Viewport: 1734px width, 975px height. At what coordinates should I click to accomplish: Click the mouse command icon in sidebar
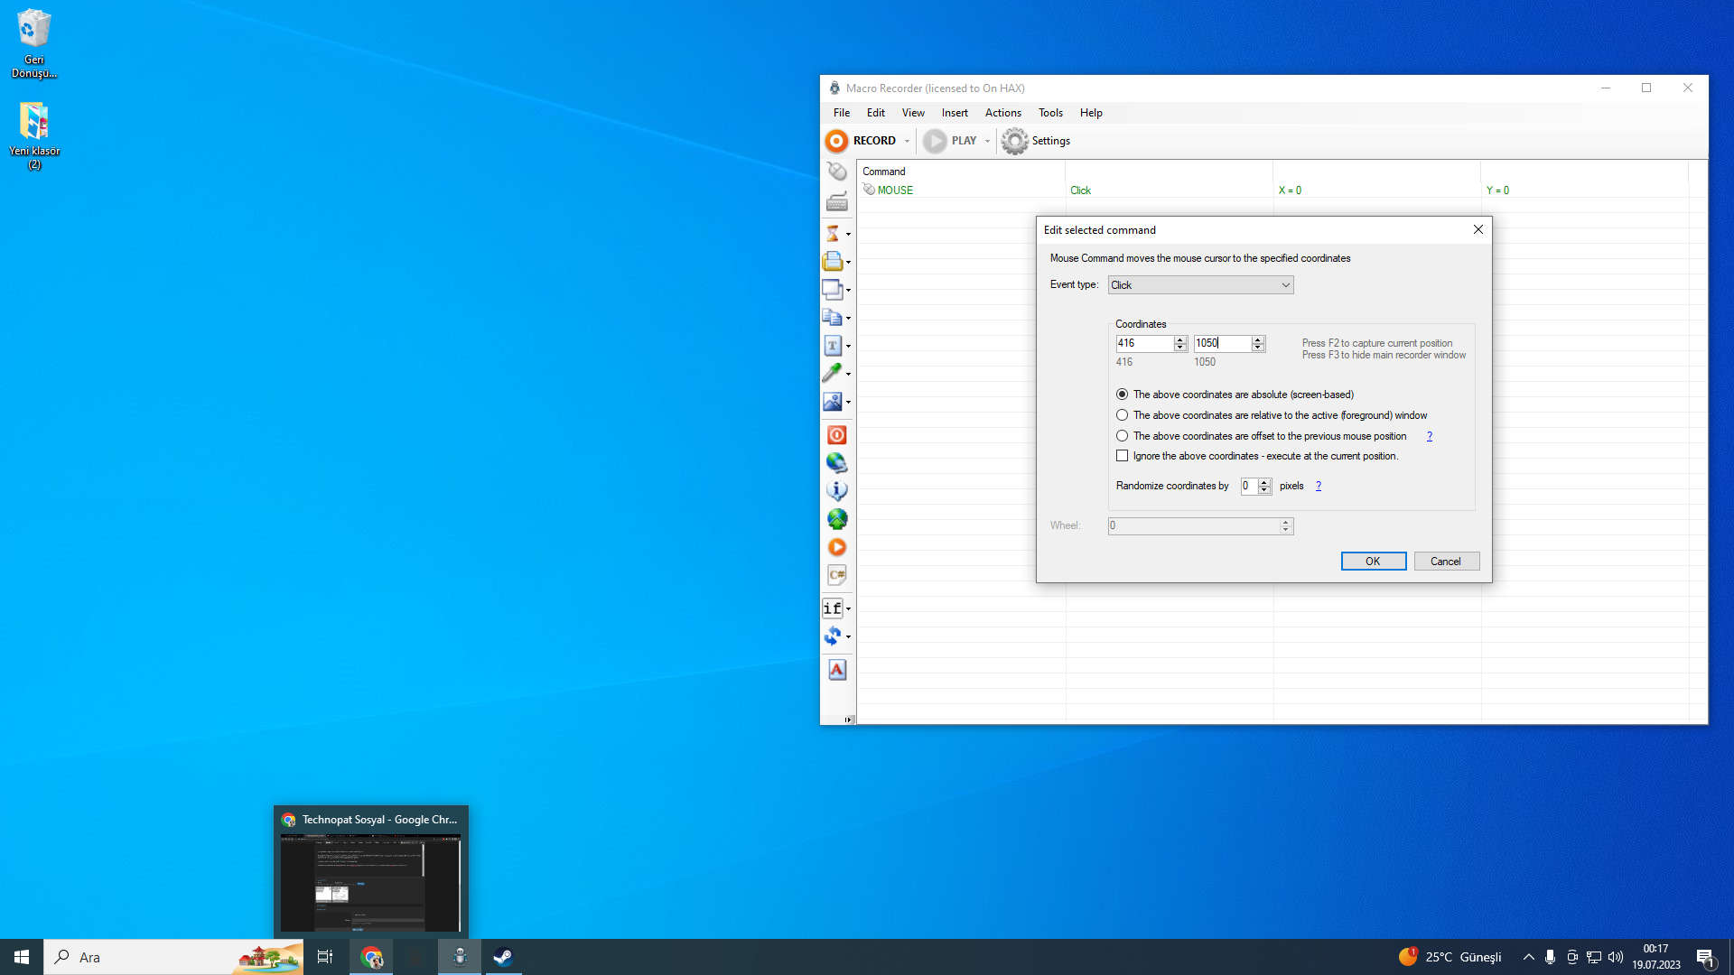pyautogui.click(x=836, y=172)
